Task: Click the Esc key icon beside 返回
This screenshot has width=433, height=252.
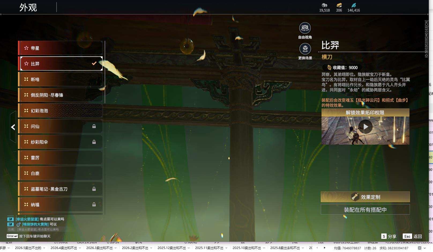Action: pyautogui.click(x=407, y=236)
